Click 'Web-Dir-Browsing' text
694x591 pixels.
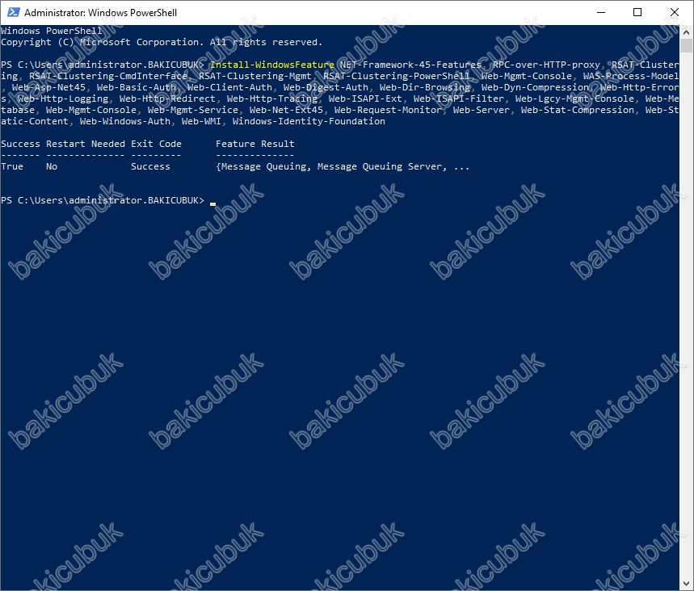click(x=424, y=87)
